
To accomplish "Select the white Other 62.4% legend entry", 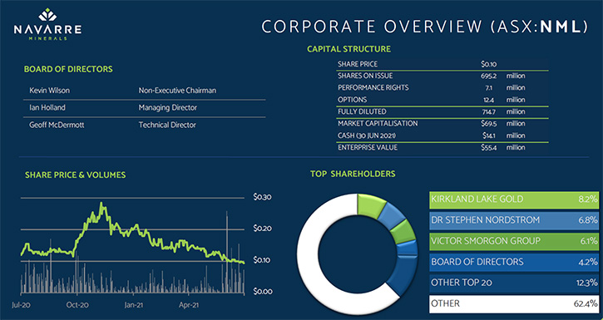I will (514, 304).
